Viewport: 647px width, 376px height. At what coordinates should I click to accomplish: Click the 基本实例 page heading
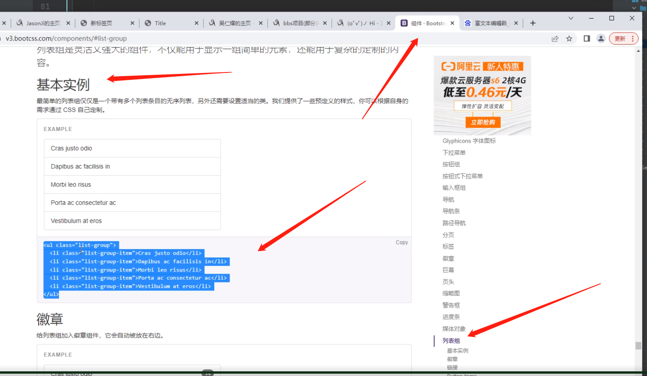63,85
